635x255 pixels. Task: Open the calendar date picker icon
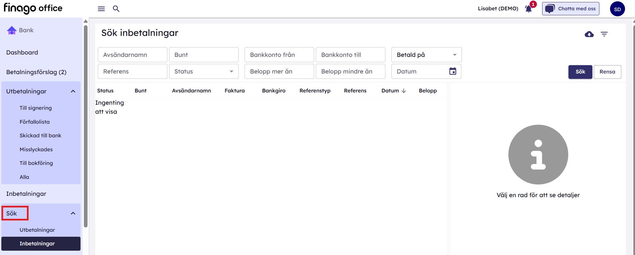pyautogui.click(x=453, y=71)
